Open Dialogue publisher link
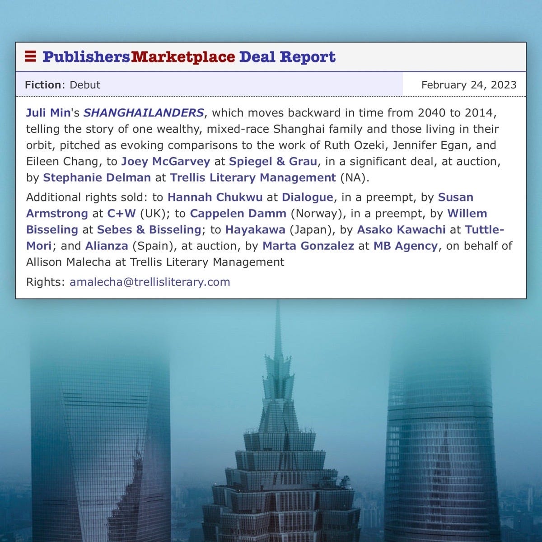The width and height of the screenshot is (542, 542). pyautogui.click(x=307, y=197)
